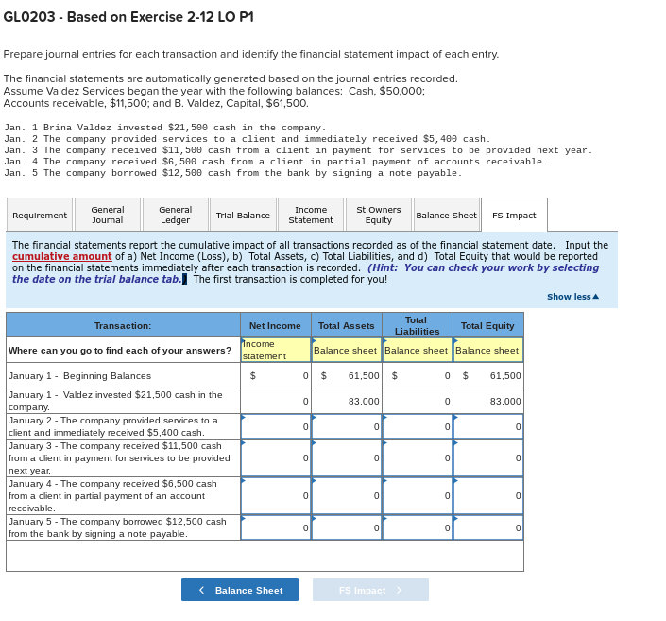This screenshot has height=621, width=666.
Task: Click the Total Equity column header
Action: pyautogui.click(x=488, y=325)
